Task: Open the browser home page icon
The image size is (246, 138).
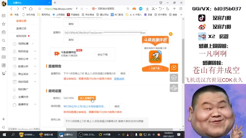Action: 31,9
